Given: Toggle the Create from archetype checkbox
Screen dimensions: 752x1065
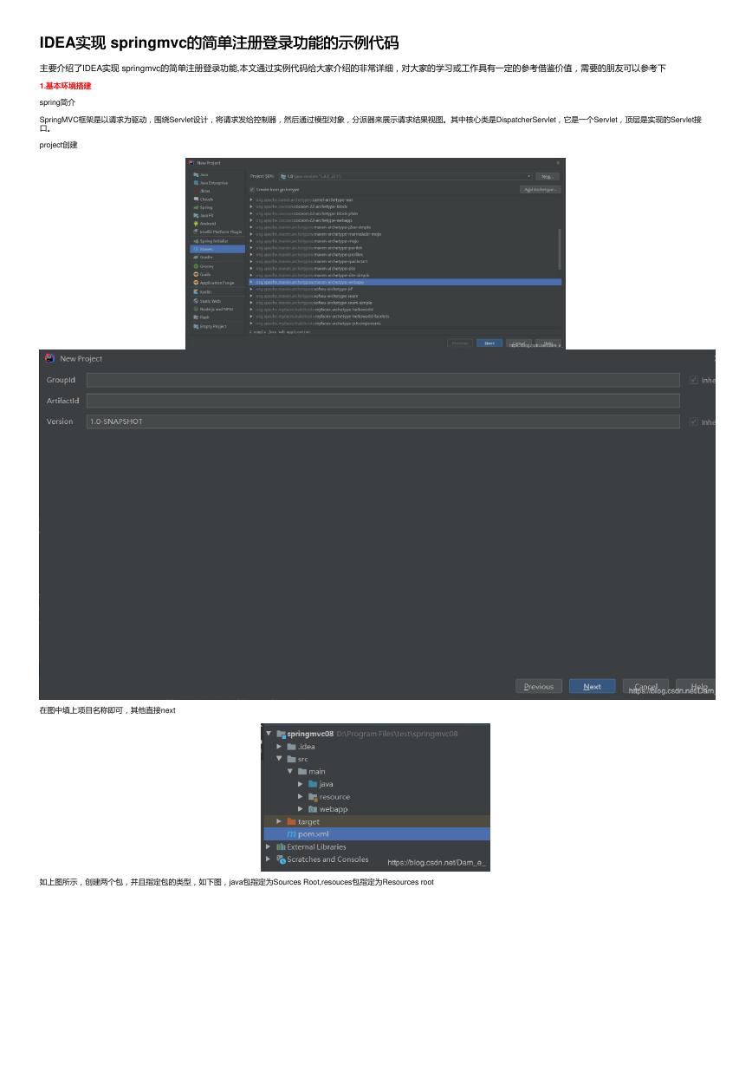Looking at the screenshot, I should (252, 189).
